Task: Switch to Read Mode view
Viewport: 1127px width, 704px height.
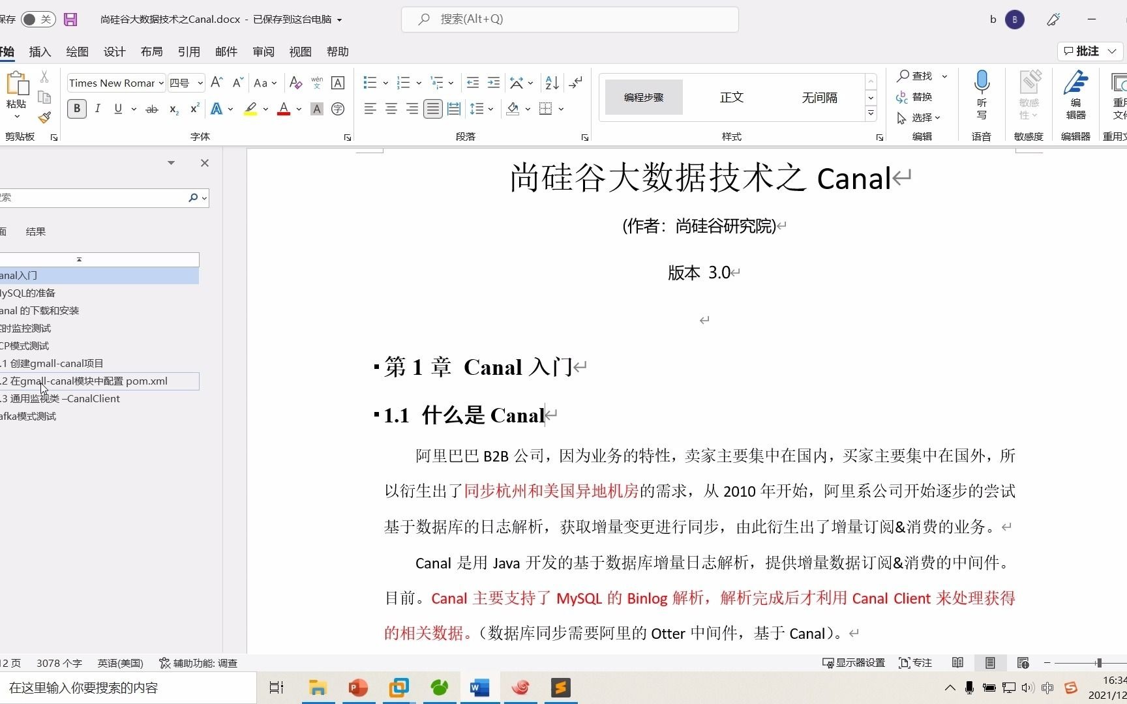Action: click(x=957, y=663)
